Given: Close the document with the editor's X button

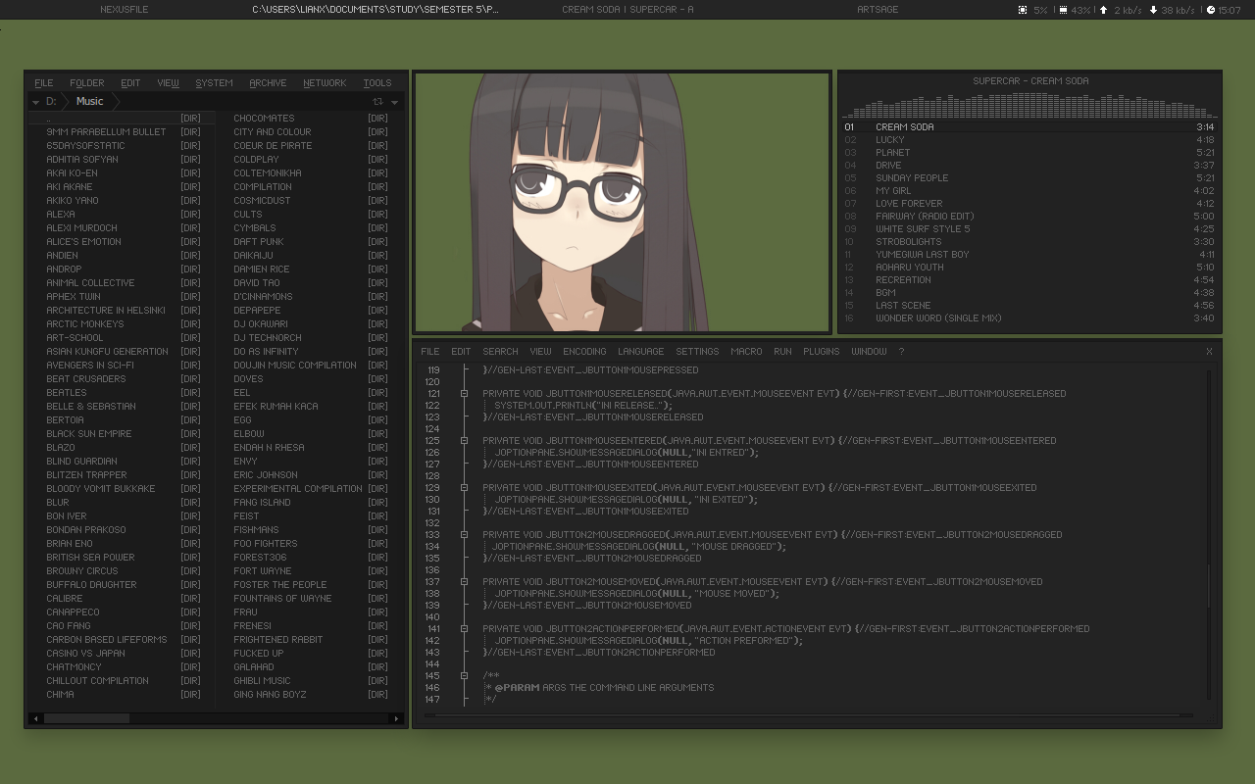Looking at the screenshot, I should click(1209, 351).
